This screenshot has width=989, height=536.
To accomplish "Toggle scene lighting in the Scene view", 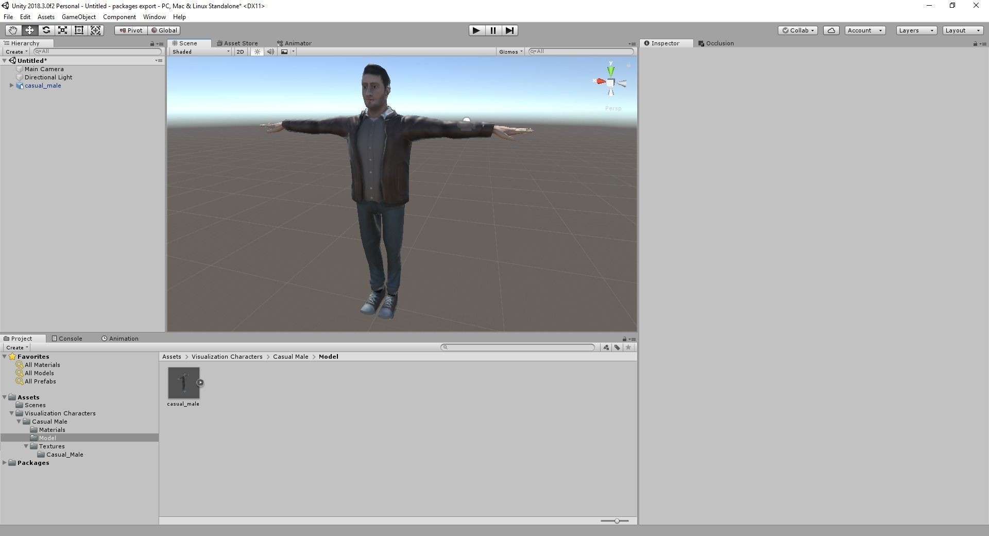I will 257,52.
